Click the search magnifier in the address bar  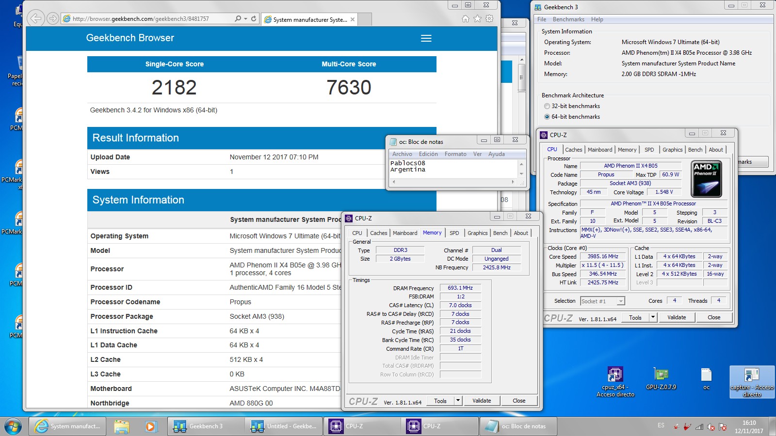tap(238, 18)
